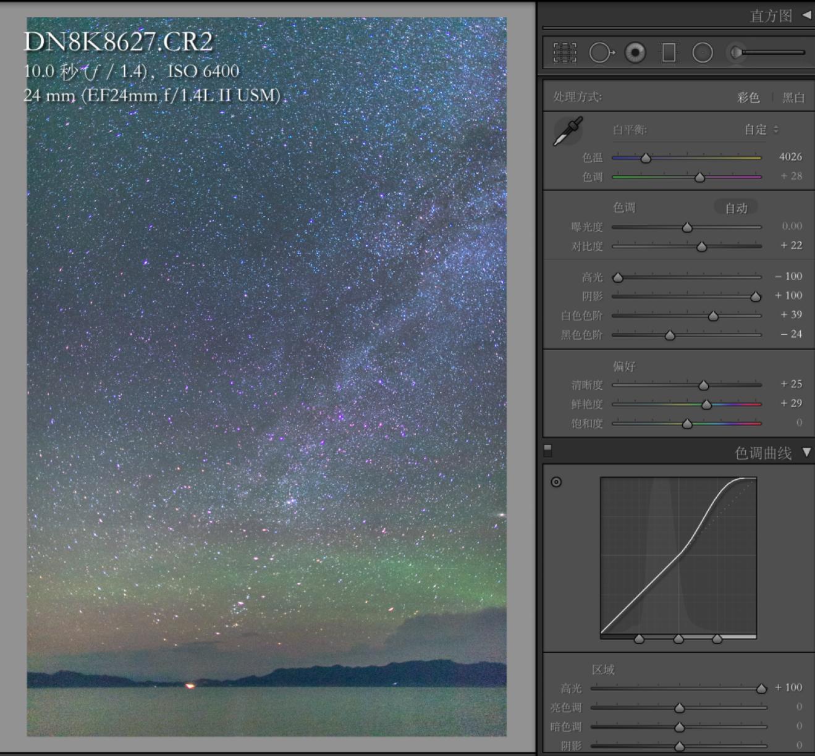815x756 pixels.
Task: Click the 清晰度 value + 25
Action: point(791,384)
